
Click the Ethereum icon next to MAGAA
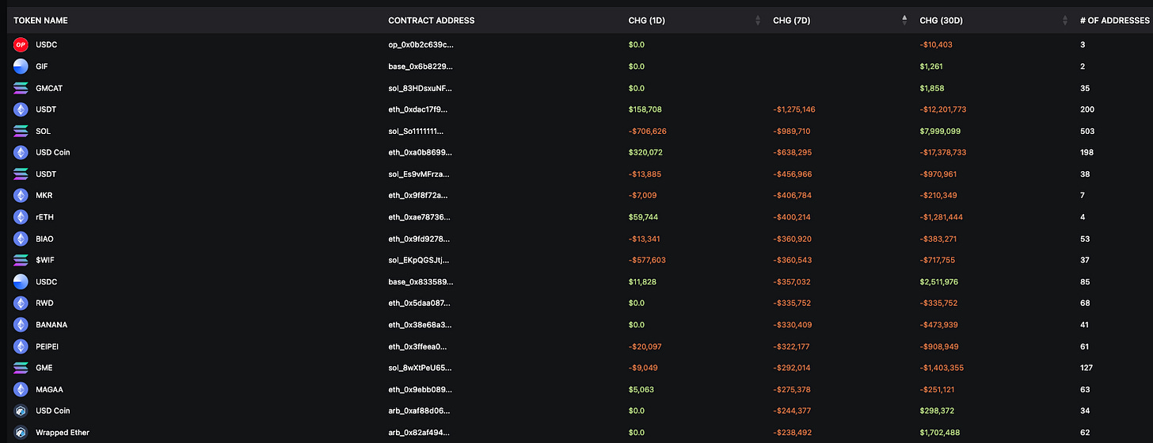pyautogui.click(x=21, y=389)
